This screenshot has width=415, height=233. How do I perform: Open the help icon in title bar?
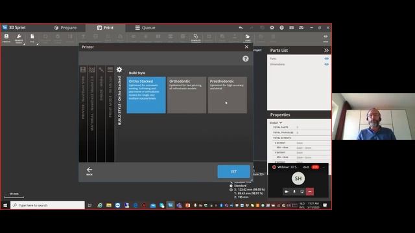pyautogui.click(x=281, y=28)
